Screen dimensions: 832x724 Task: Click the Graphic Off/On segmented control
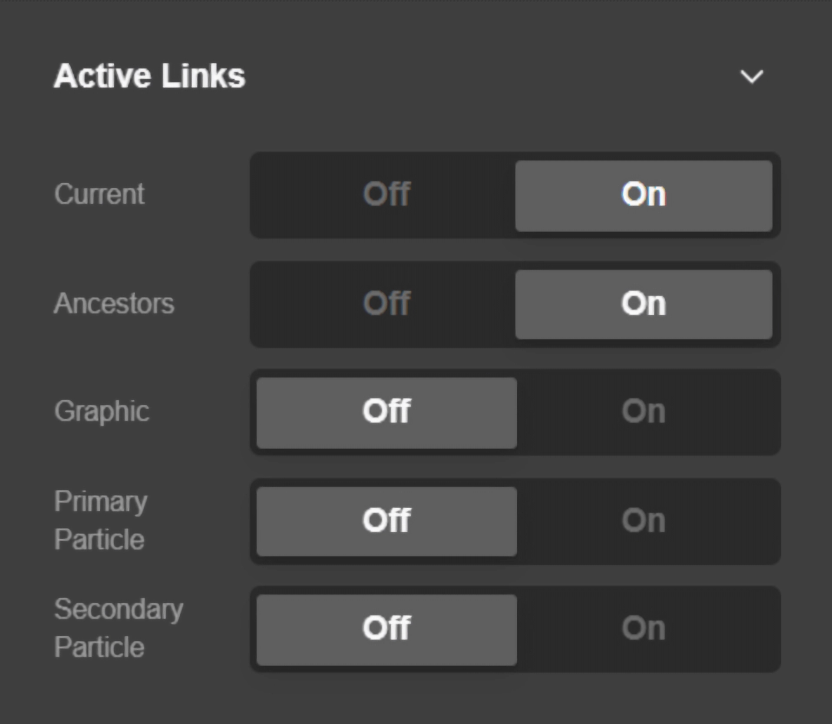point(515,412)
